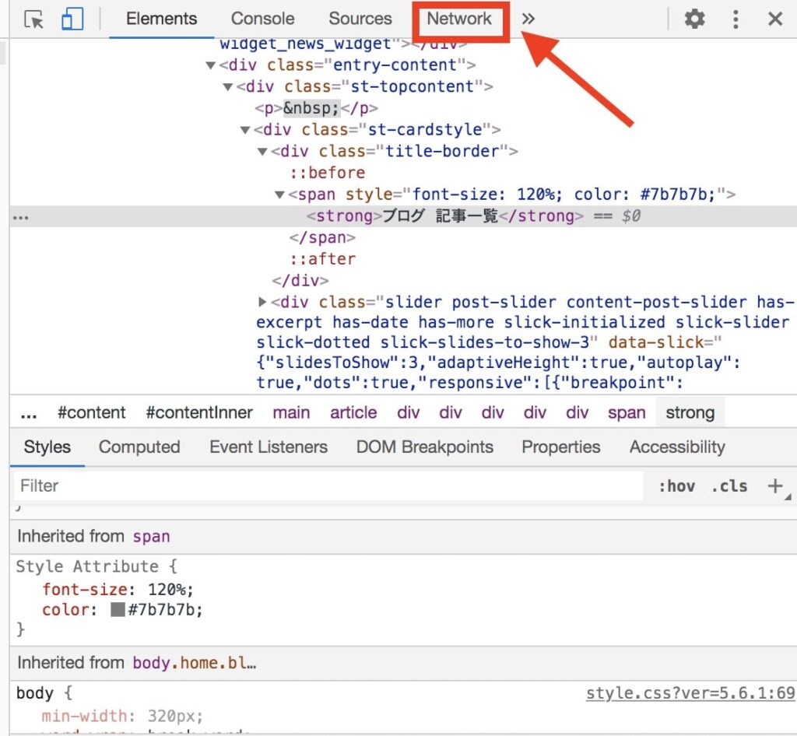This screenshot has width=797, height=736.
Task: Activate the inspect element picker icon
Action: (x=33, y=19)
